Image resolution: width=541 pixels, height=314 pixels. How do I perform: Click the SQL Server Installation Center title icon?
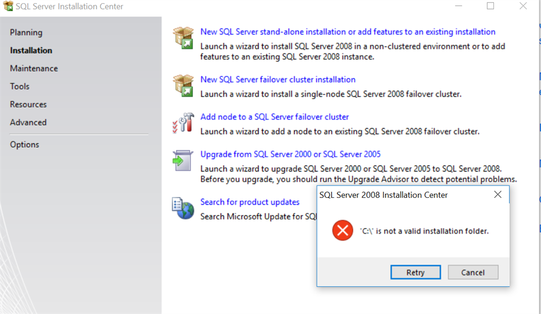8,6
